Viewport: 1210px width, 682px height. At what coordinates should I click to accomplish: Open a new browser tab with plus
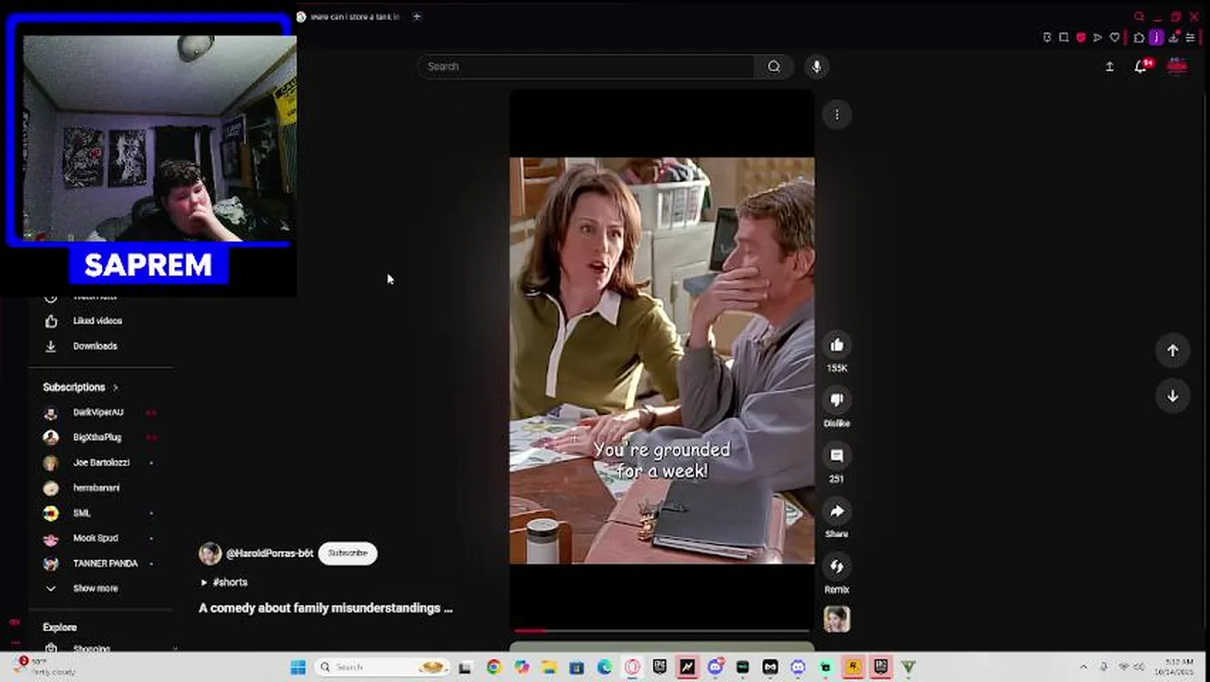point(417,17)
